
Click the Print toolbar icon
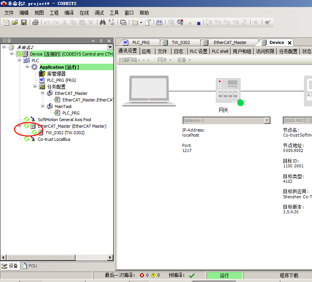(35, 22)
